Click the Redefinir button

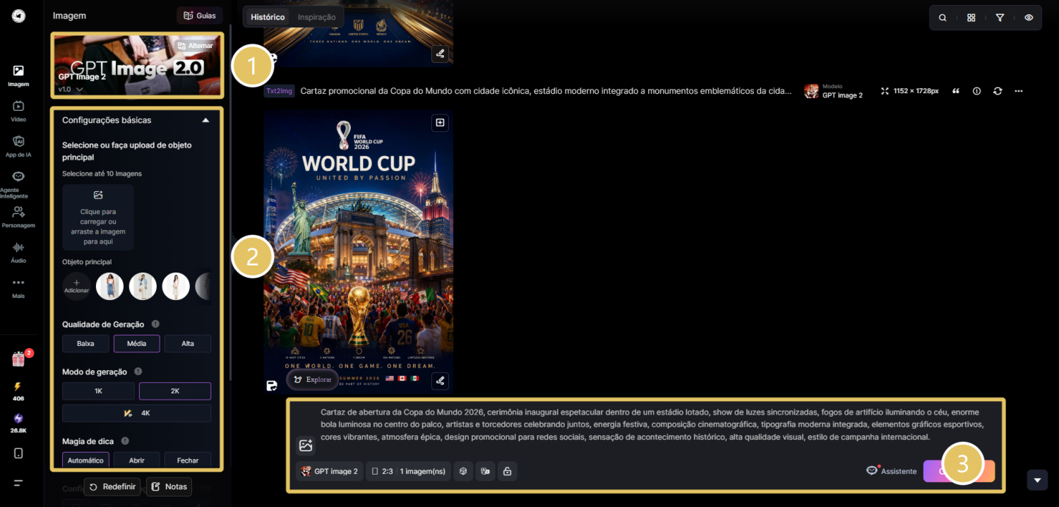coord(112,487)
